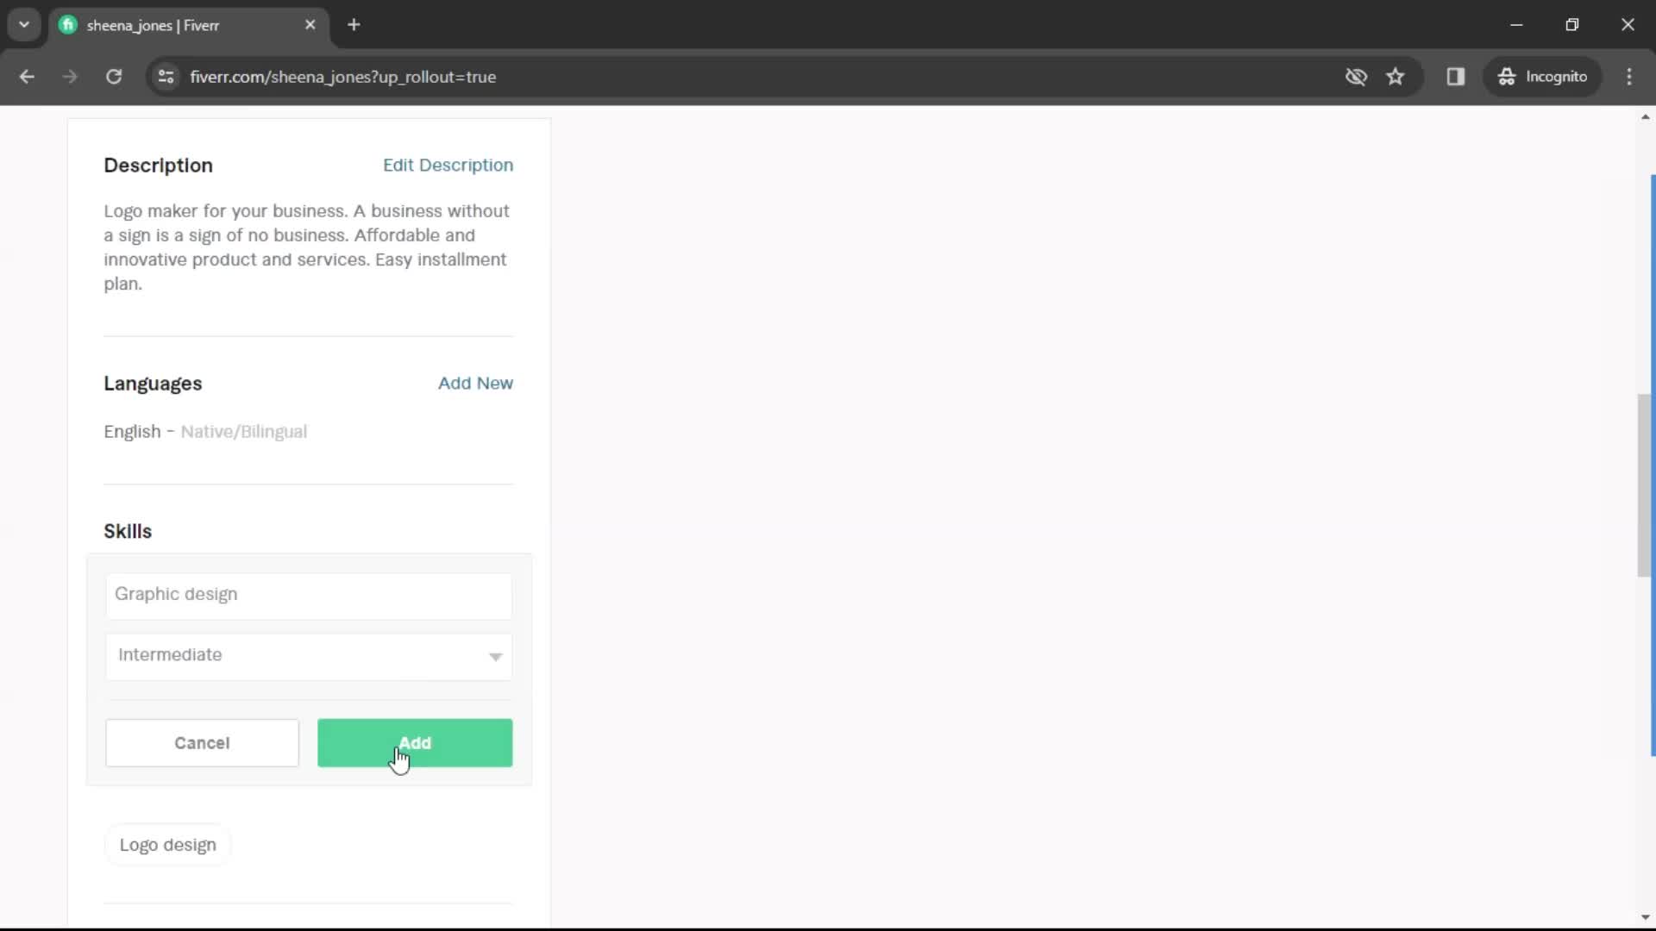1656x931 pixels.
Task: Click the Add button for skill
Action: (414, 742)
